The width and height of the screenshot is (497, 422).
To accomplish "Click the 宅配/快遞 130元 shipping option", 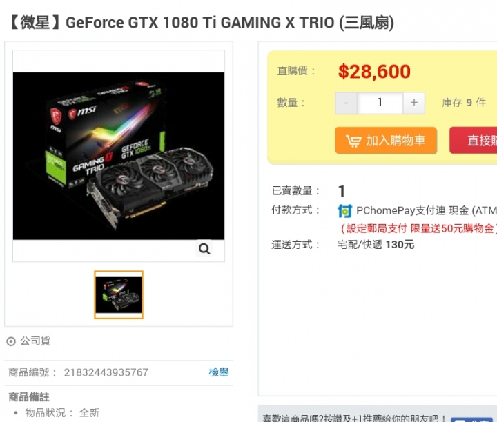I will point(376,245).
